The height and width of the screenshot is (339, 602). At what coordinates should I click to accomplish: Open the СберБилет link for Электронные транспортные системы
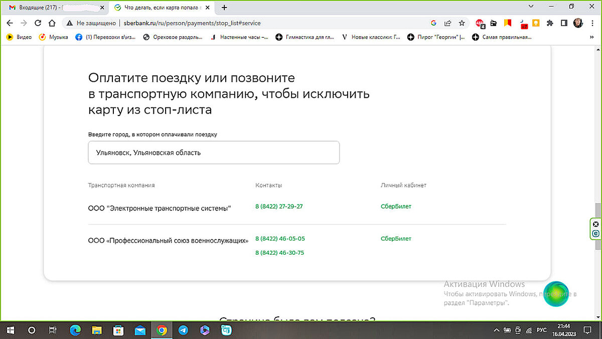(x=396, y=206)
